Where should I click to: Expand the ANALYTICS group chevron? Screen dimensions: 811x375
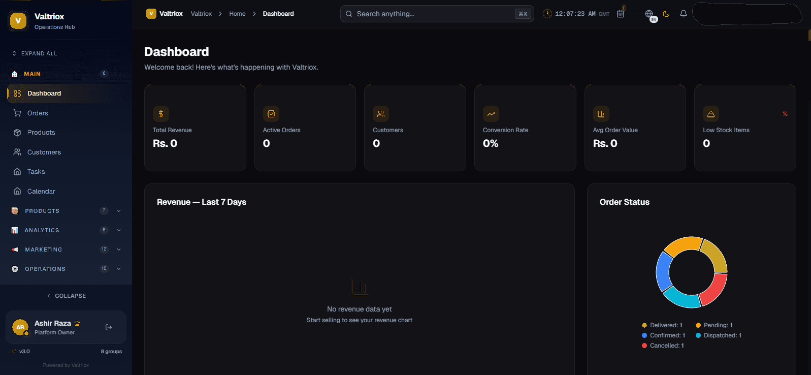[x=119, y=230]
